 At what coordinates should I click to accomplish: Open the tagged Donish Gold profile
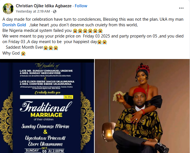click(x=14, y=25)
